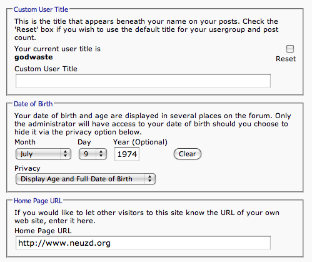This screenshot has width=312, height=262.
Task: Click the up-down arrows on the Month selector
Action: click(66, 154)
